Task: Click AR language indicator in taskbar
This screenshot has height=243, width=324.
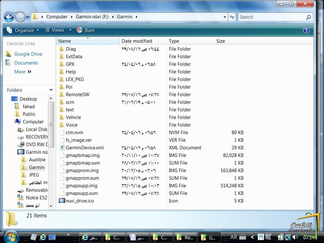Action: (x=234, y=237)
